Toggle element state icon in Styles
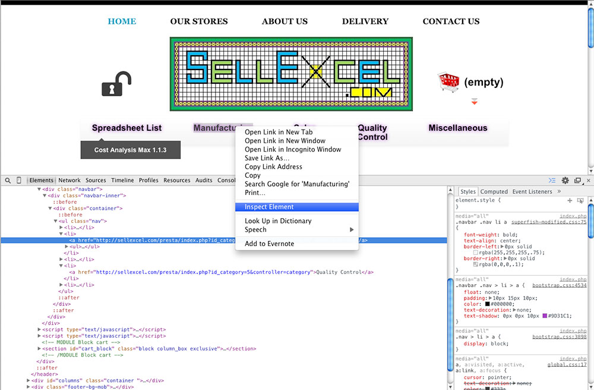This screenshot has height=390, width=594. (x=580, y=200)
